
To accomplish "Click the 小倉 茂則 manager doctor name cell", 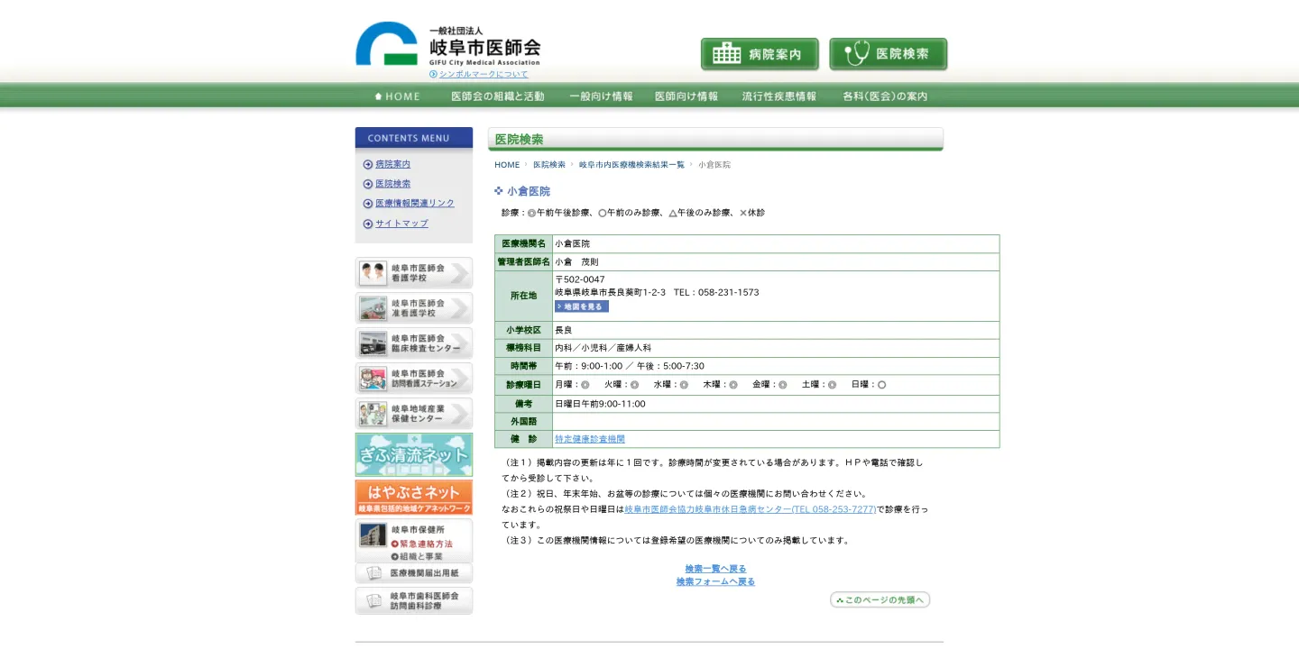I will [776, 261].
